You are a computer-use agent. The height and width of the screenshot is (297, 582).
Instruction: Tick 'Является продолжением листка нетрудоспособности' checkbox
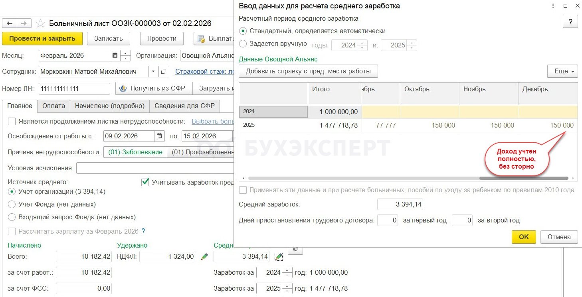click(x=12, y=122)
